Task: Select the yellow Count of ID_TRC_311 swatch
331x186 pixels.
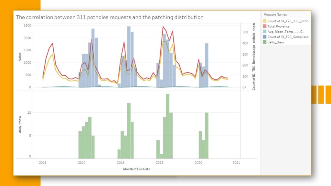Action: [264, 21]
